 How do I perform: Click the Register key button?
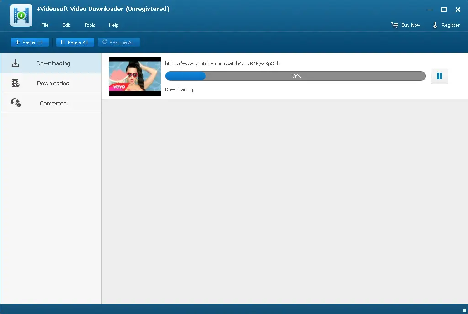[446, 25]
